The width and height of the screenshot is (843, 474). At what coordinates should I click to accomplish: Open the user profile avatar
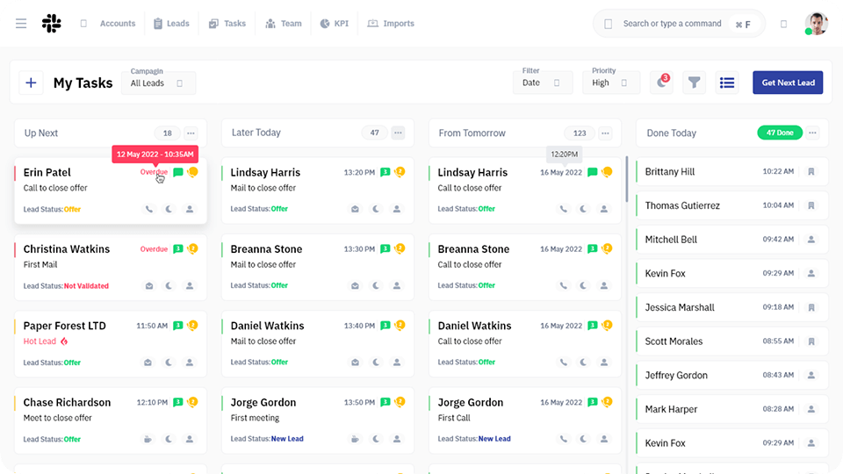click(816, 24)
